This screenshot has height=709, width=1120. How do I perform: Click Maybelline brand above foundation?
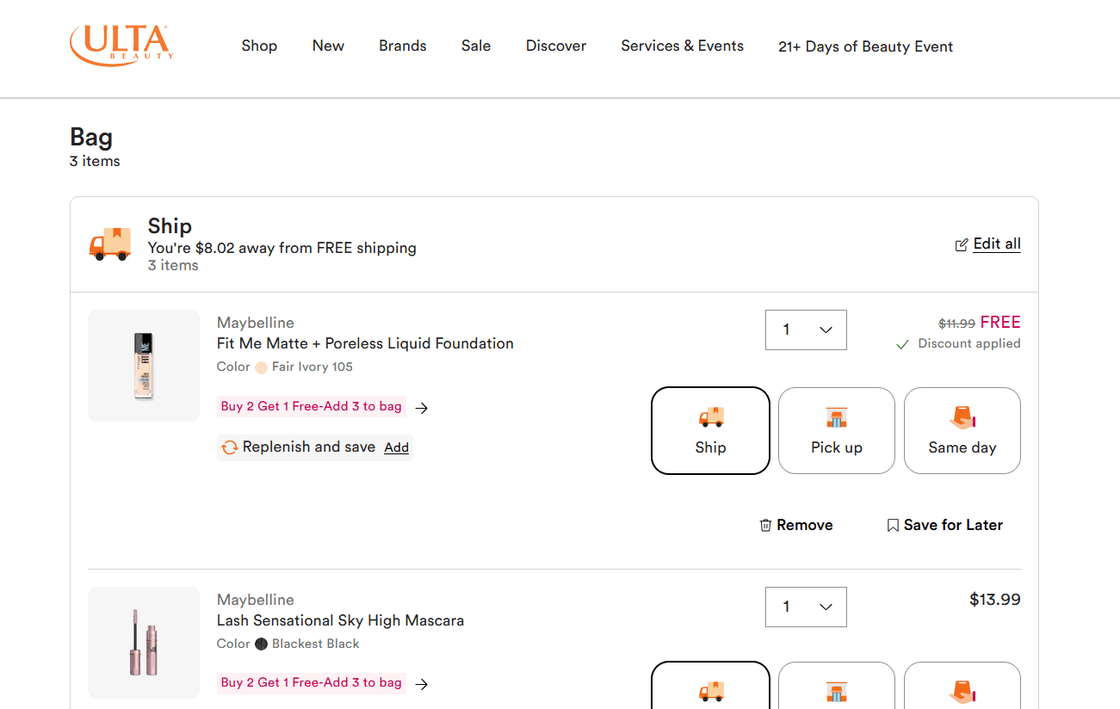[256, 323]
